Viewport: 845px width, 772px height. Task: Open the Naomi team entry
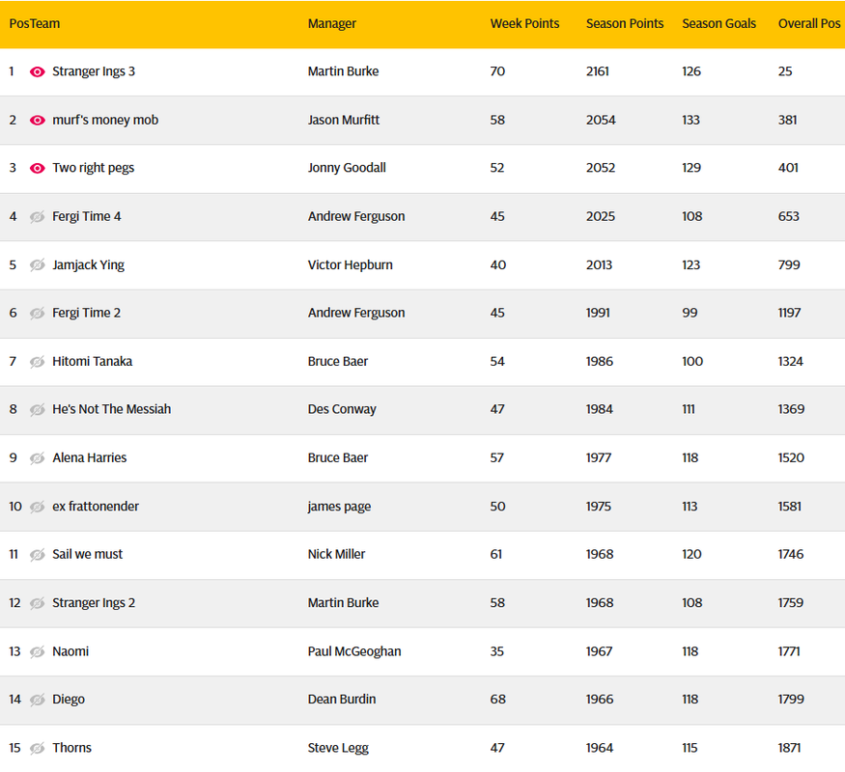(70, 651)
